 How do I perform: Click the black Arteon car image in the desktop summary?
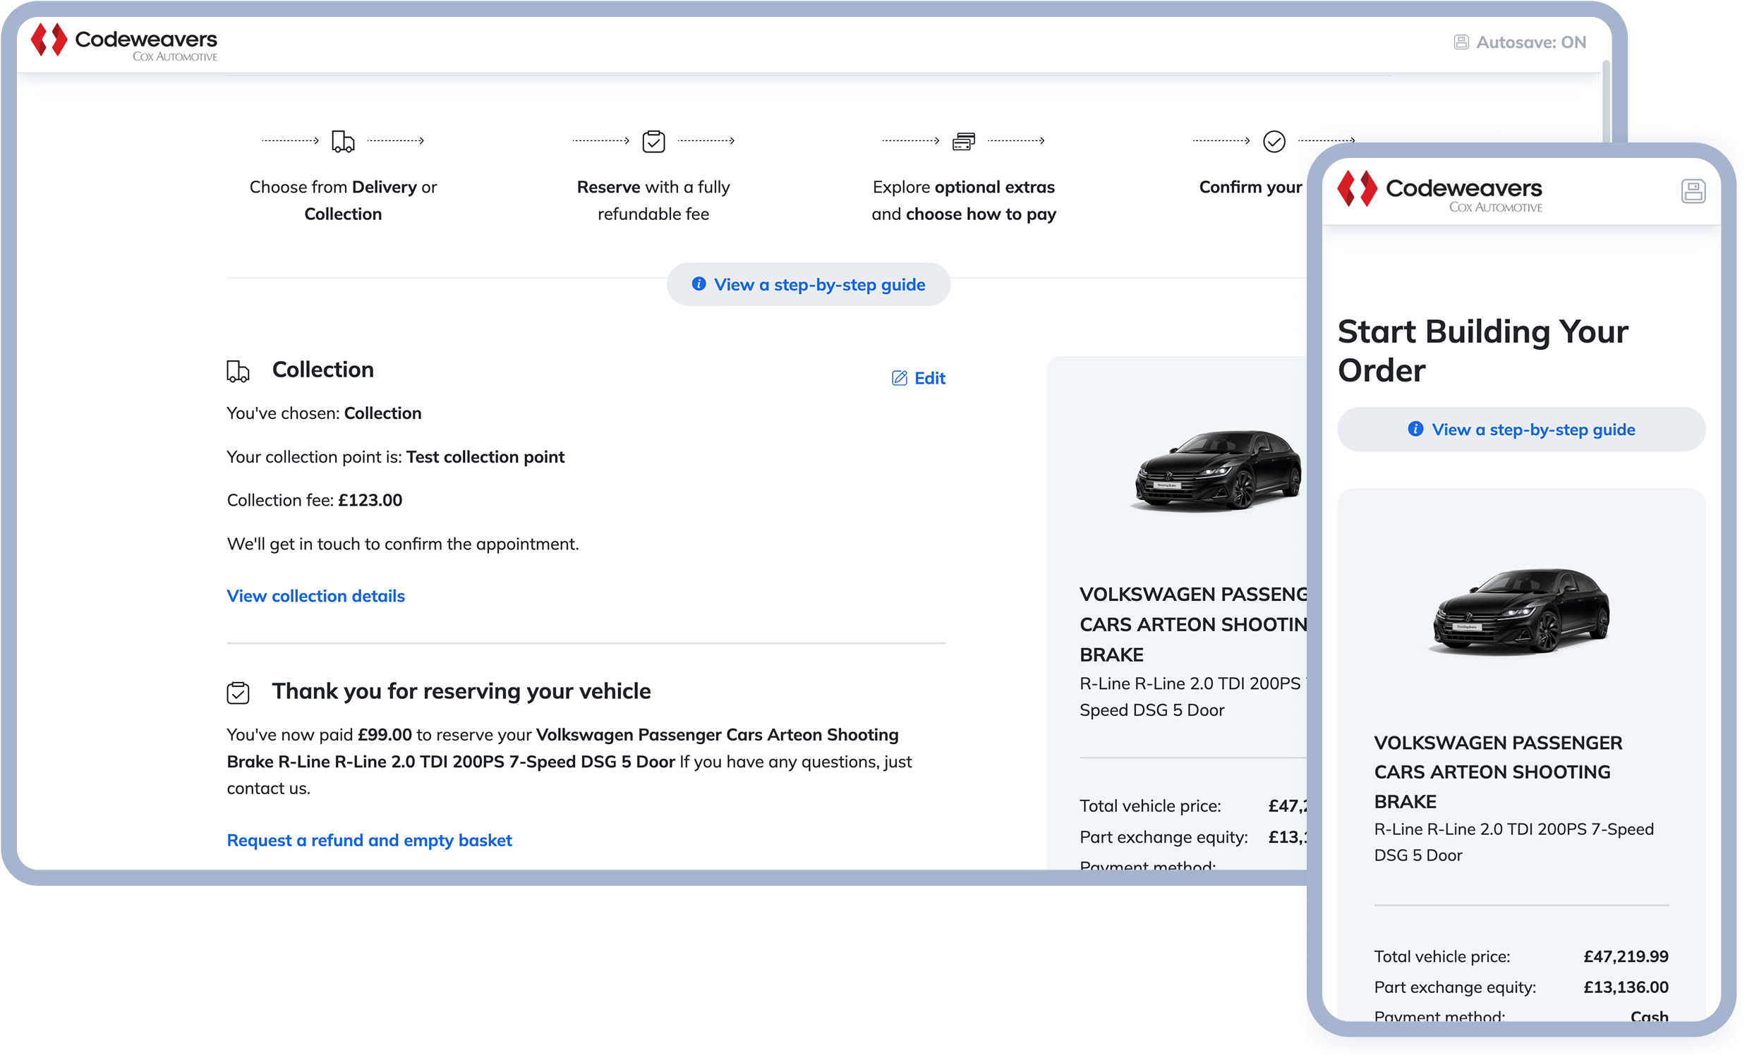pos(1216,470)
